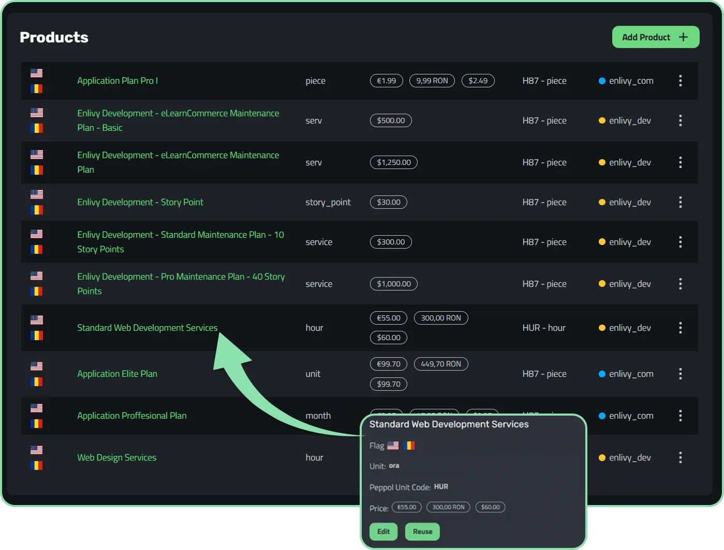Image resolution: width=724 pixels, height=550 pixels.
Task: Click popup title Standard Web Development Services
Action: (x=449, y=424)
